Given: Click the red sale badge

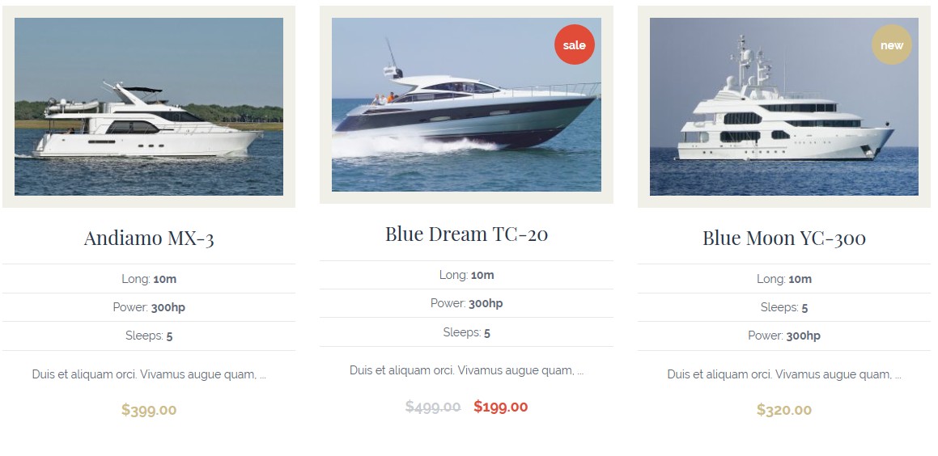Looking at the screenshot, I should coord(575,44).
